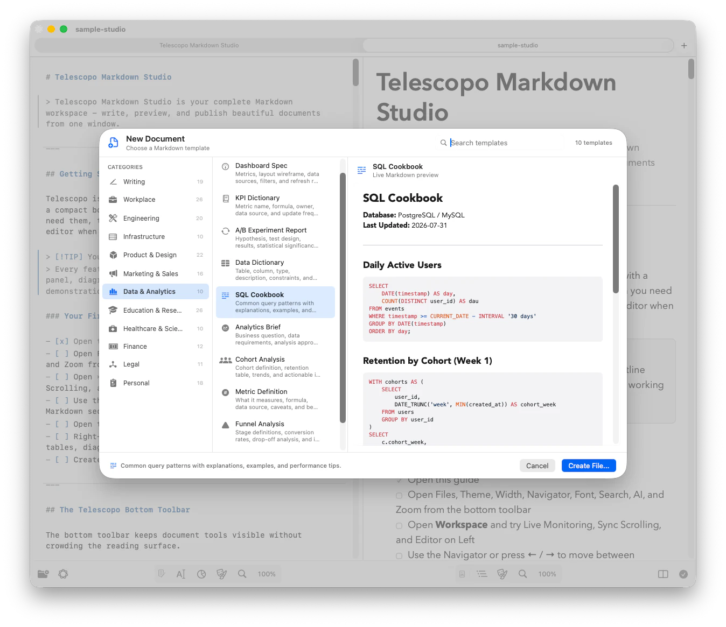Click the Infrastructure category icon

point(113,237)
